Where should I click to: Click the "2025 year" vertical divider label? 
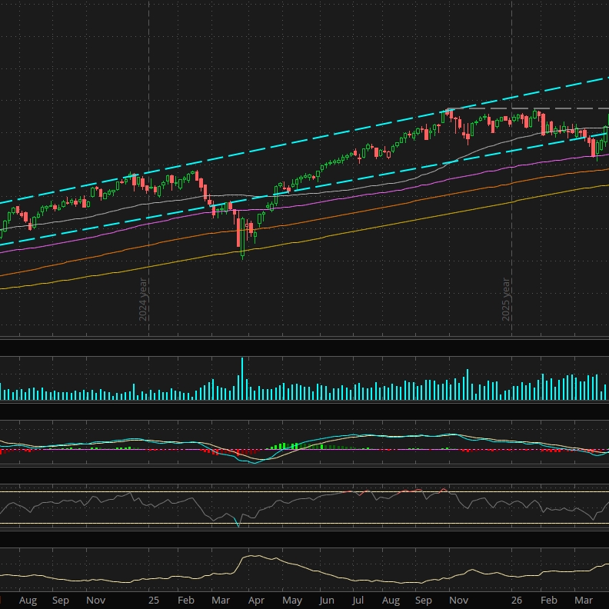pyautogui.click(x=506, y=299)
